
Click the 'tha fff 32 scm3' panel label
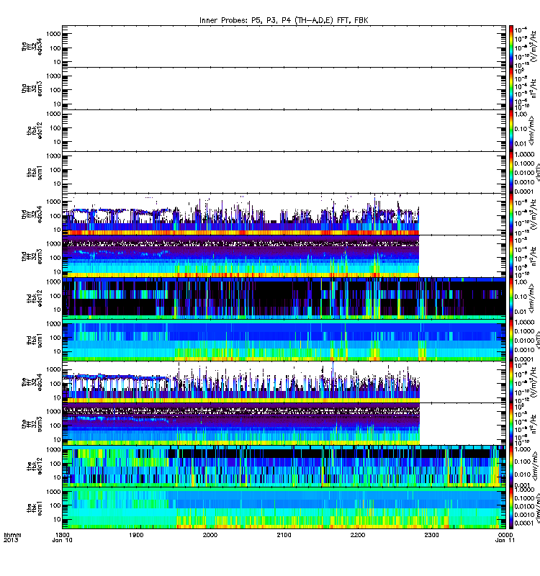(32, 89)
